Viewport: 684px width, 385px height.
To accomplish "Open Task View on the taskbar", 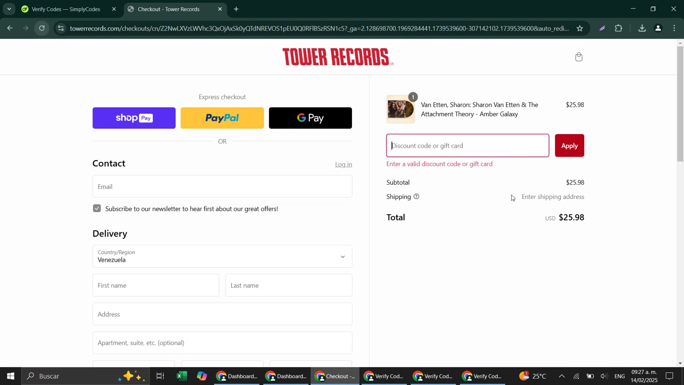I will point(160,376).
